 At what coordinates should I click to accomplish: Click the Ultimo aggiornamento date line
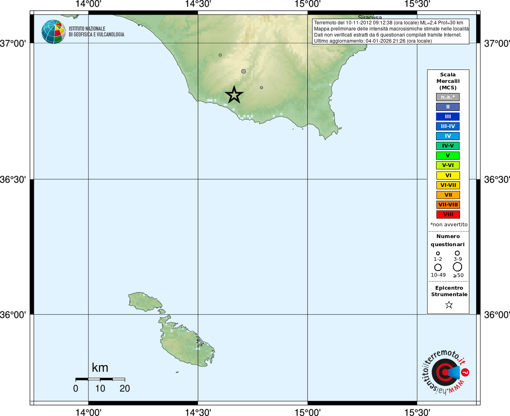373,41
